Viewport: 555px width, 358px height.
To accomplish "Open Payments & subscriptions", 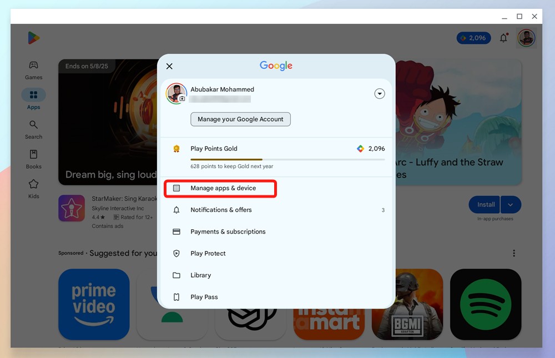I will point(228,231).
